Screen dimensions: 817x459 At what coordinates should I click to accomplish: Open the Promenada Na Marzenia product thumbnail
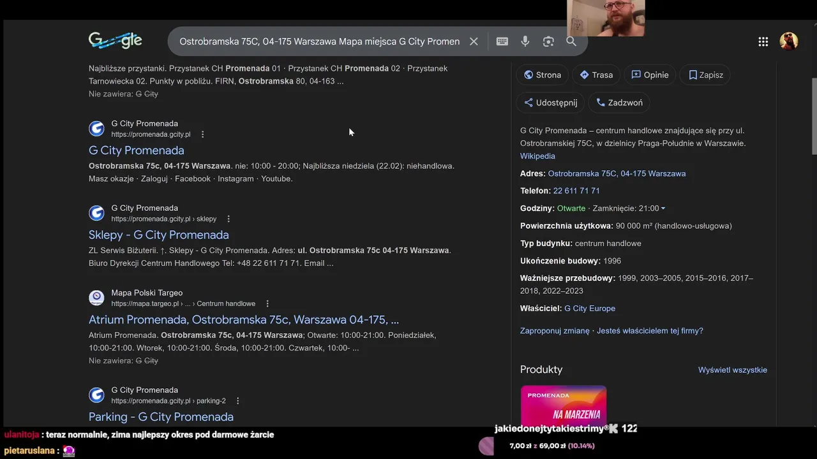564,406
